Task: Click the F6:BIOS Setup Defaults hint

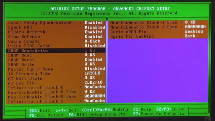Action: (x=97, y=115)
